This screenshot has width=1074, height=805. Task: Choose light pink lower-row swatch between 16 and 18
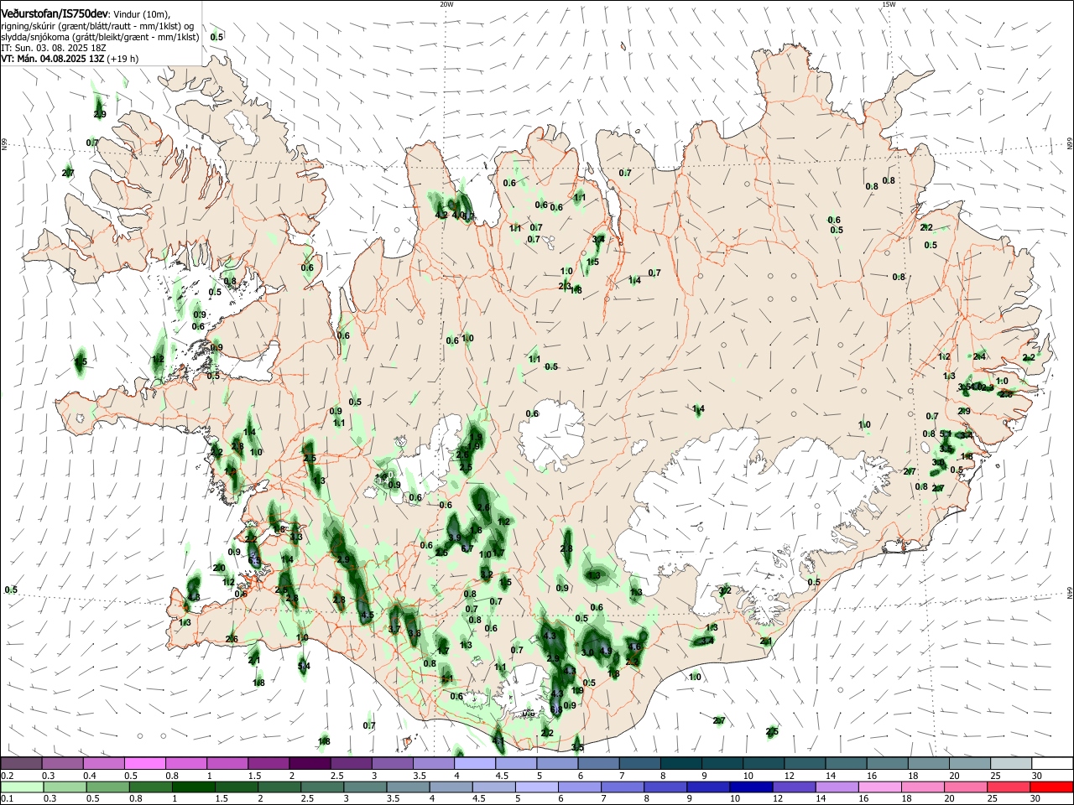880,787
